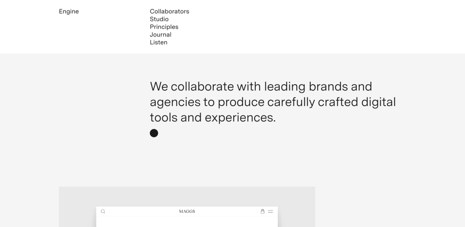Click the headline line starting "agencies to produce"
The height and width of the screenshot is (227, 465).
272,102
